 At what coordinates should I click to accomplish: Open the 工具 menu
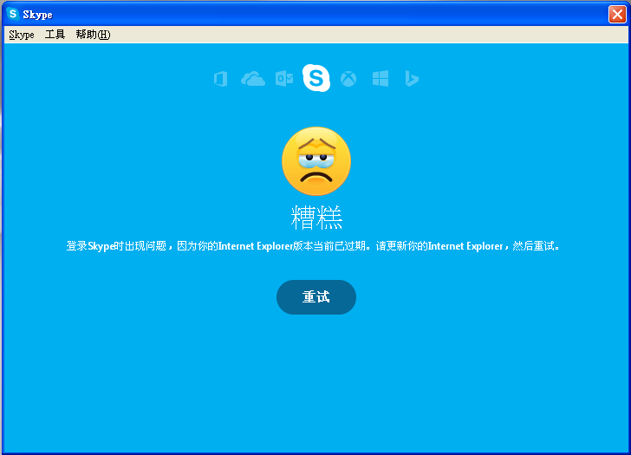pyautogui.click(x=55, y=35)
